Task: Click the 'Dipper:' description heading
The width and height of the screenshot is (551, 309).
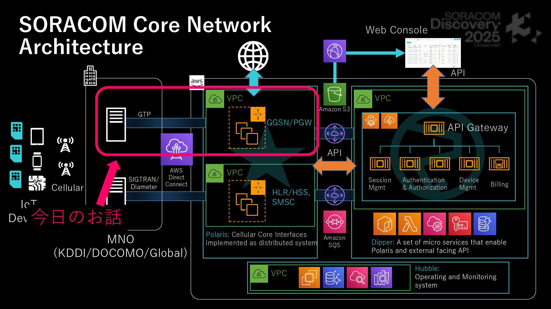Action: click(x=383, y=242)
